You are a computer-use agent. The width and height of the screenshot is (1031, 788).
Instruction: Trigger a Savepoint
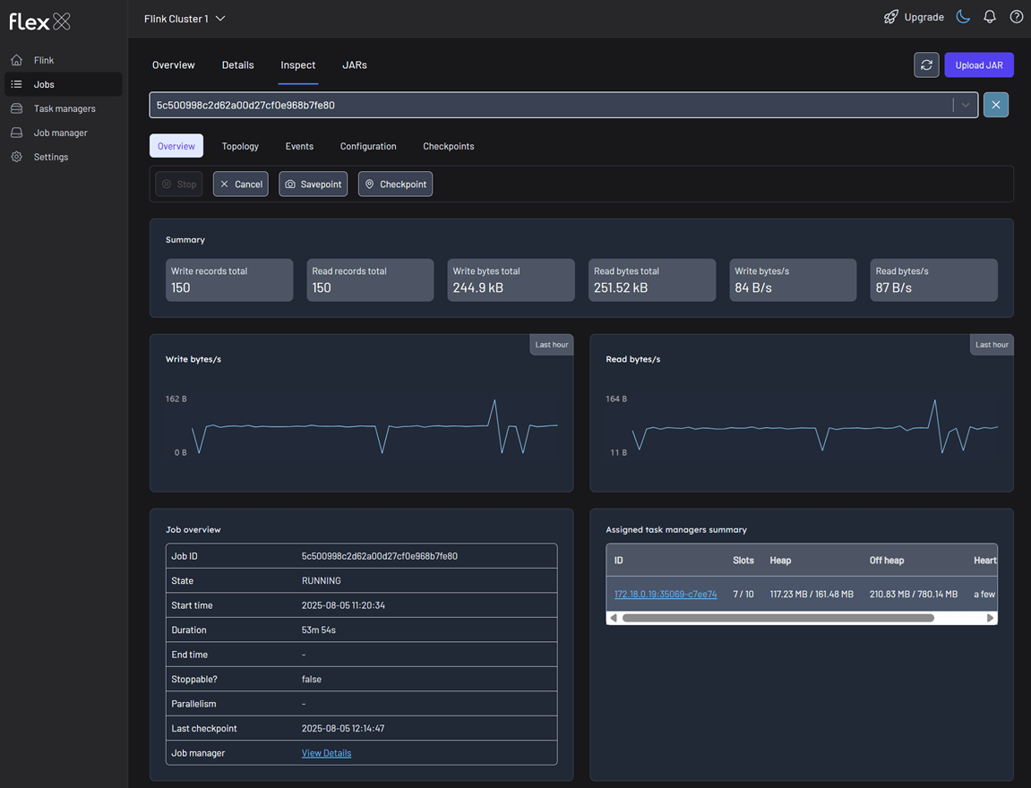tap(313, 184)
